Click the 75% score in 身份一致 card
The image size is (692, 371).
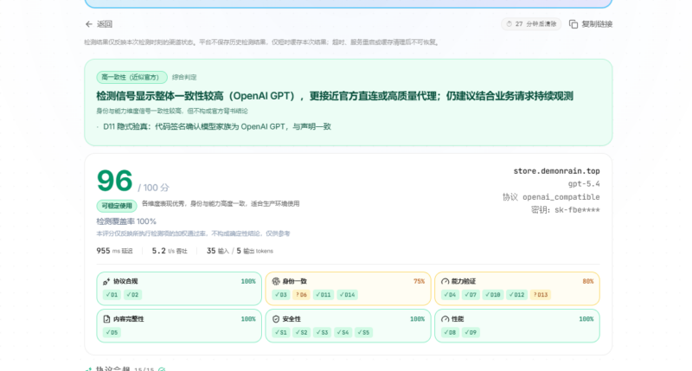[x=419, y=281]
